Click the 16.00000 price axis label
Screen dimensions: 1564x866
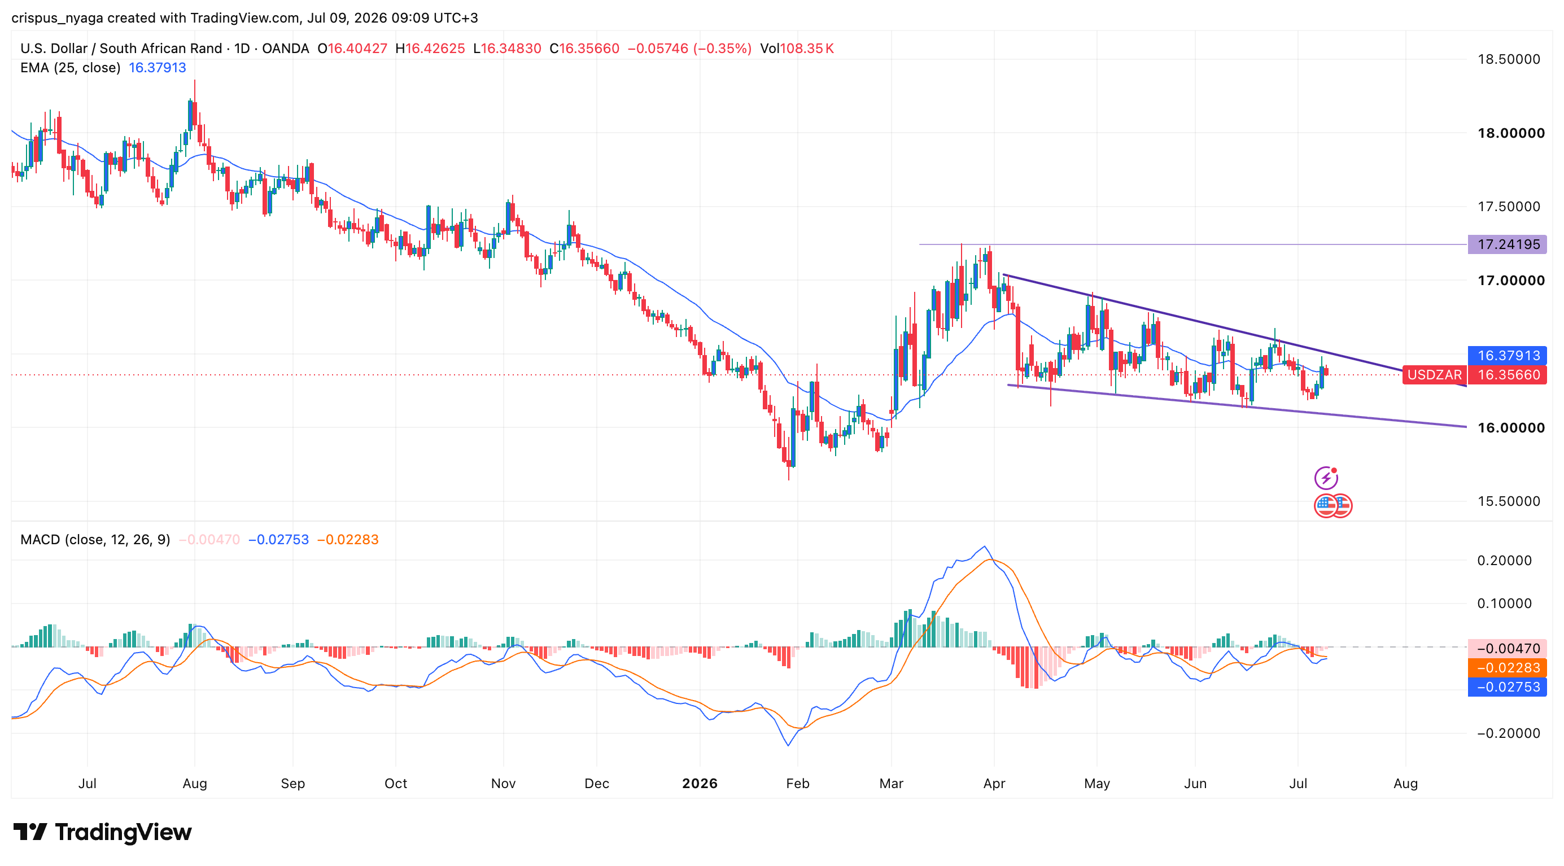(1511, 428)
